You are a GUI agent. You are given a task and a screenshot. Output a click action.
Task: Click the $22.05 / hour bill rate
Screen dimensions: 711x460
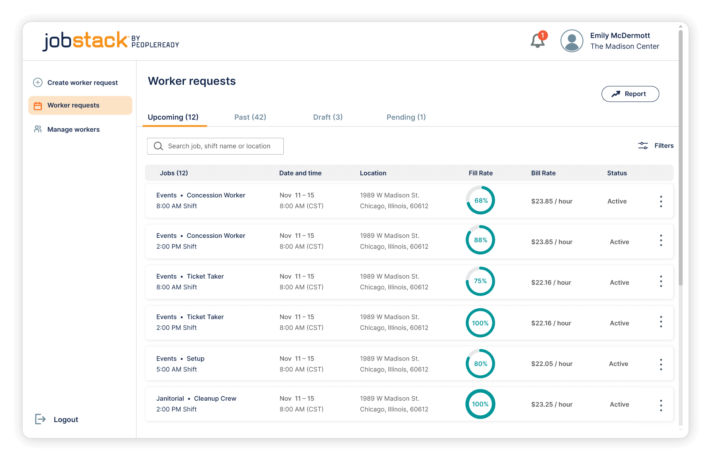[552, 364]
